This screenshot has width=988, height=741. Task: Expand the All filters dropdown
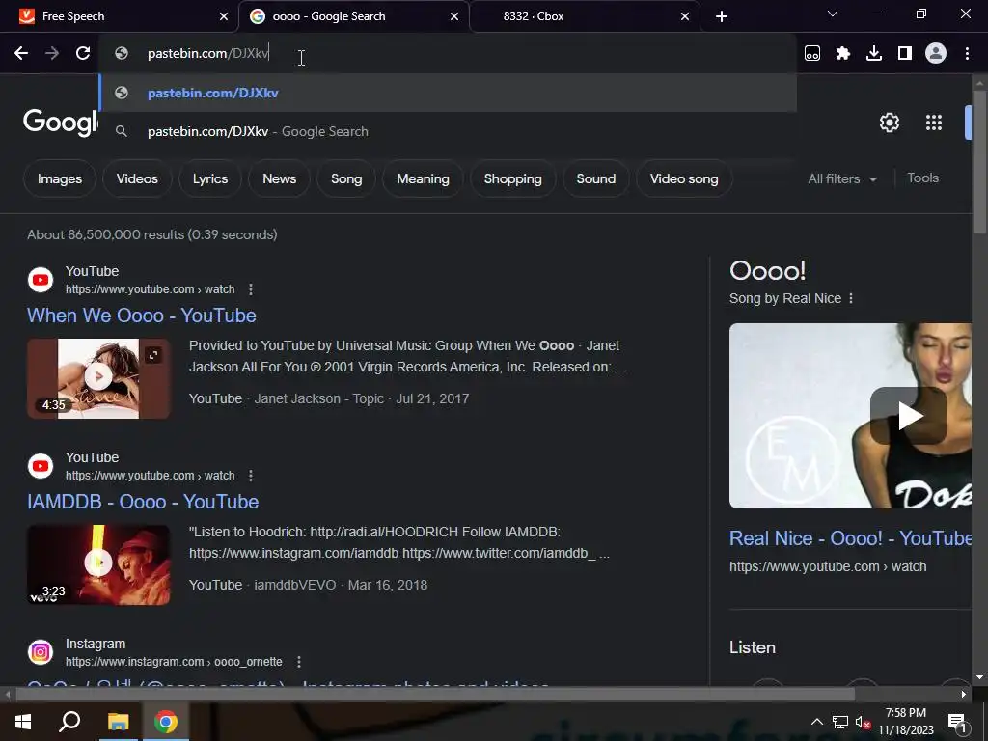(x=841, y=178)
